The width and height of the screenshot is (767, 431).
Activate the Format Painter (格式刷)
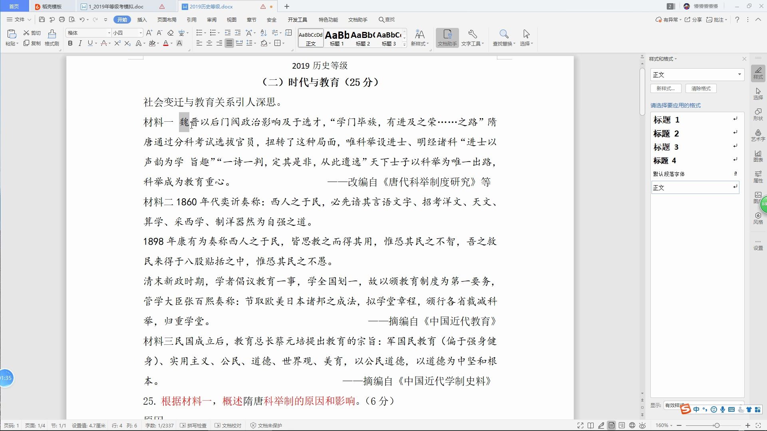(x=52, y=38)
